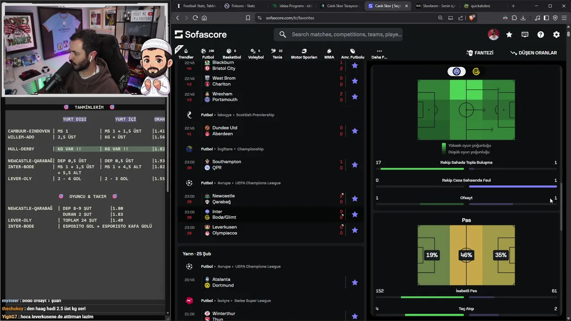571x321 pixels.
Task: Click the address bar URL
Action: pos(290,18)
